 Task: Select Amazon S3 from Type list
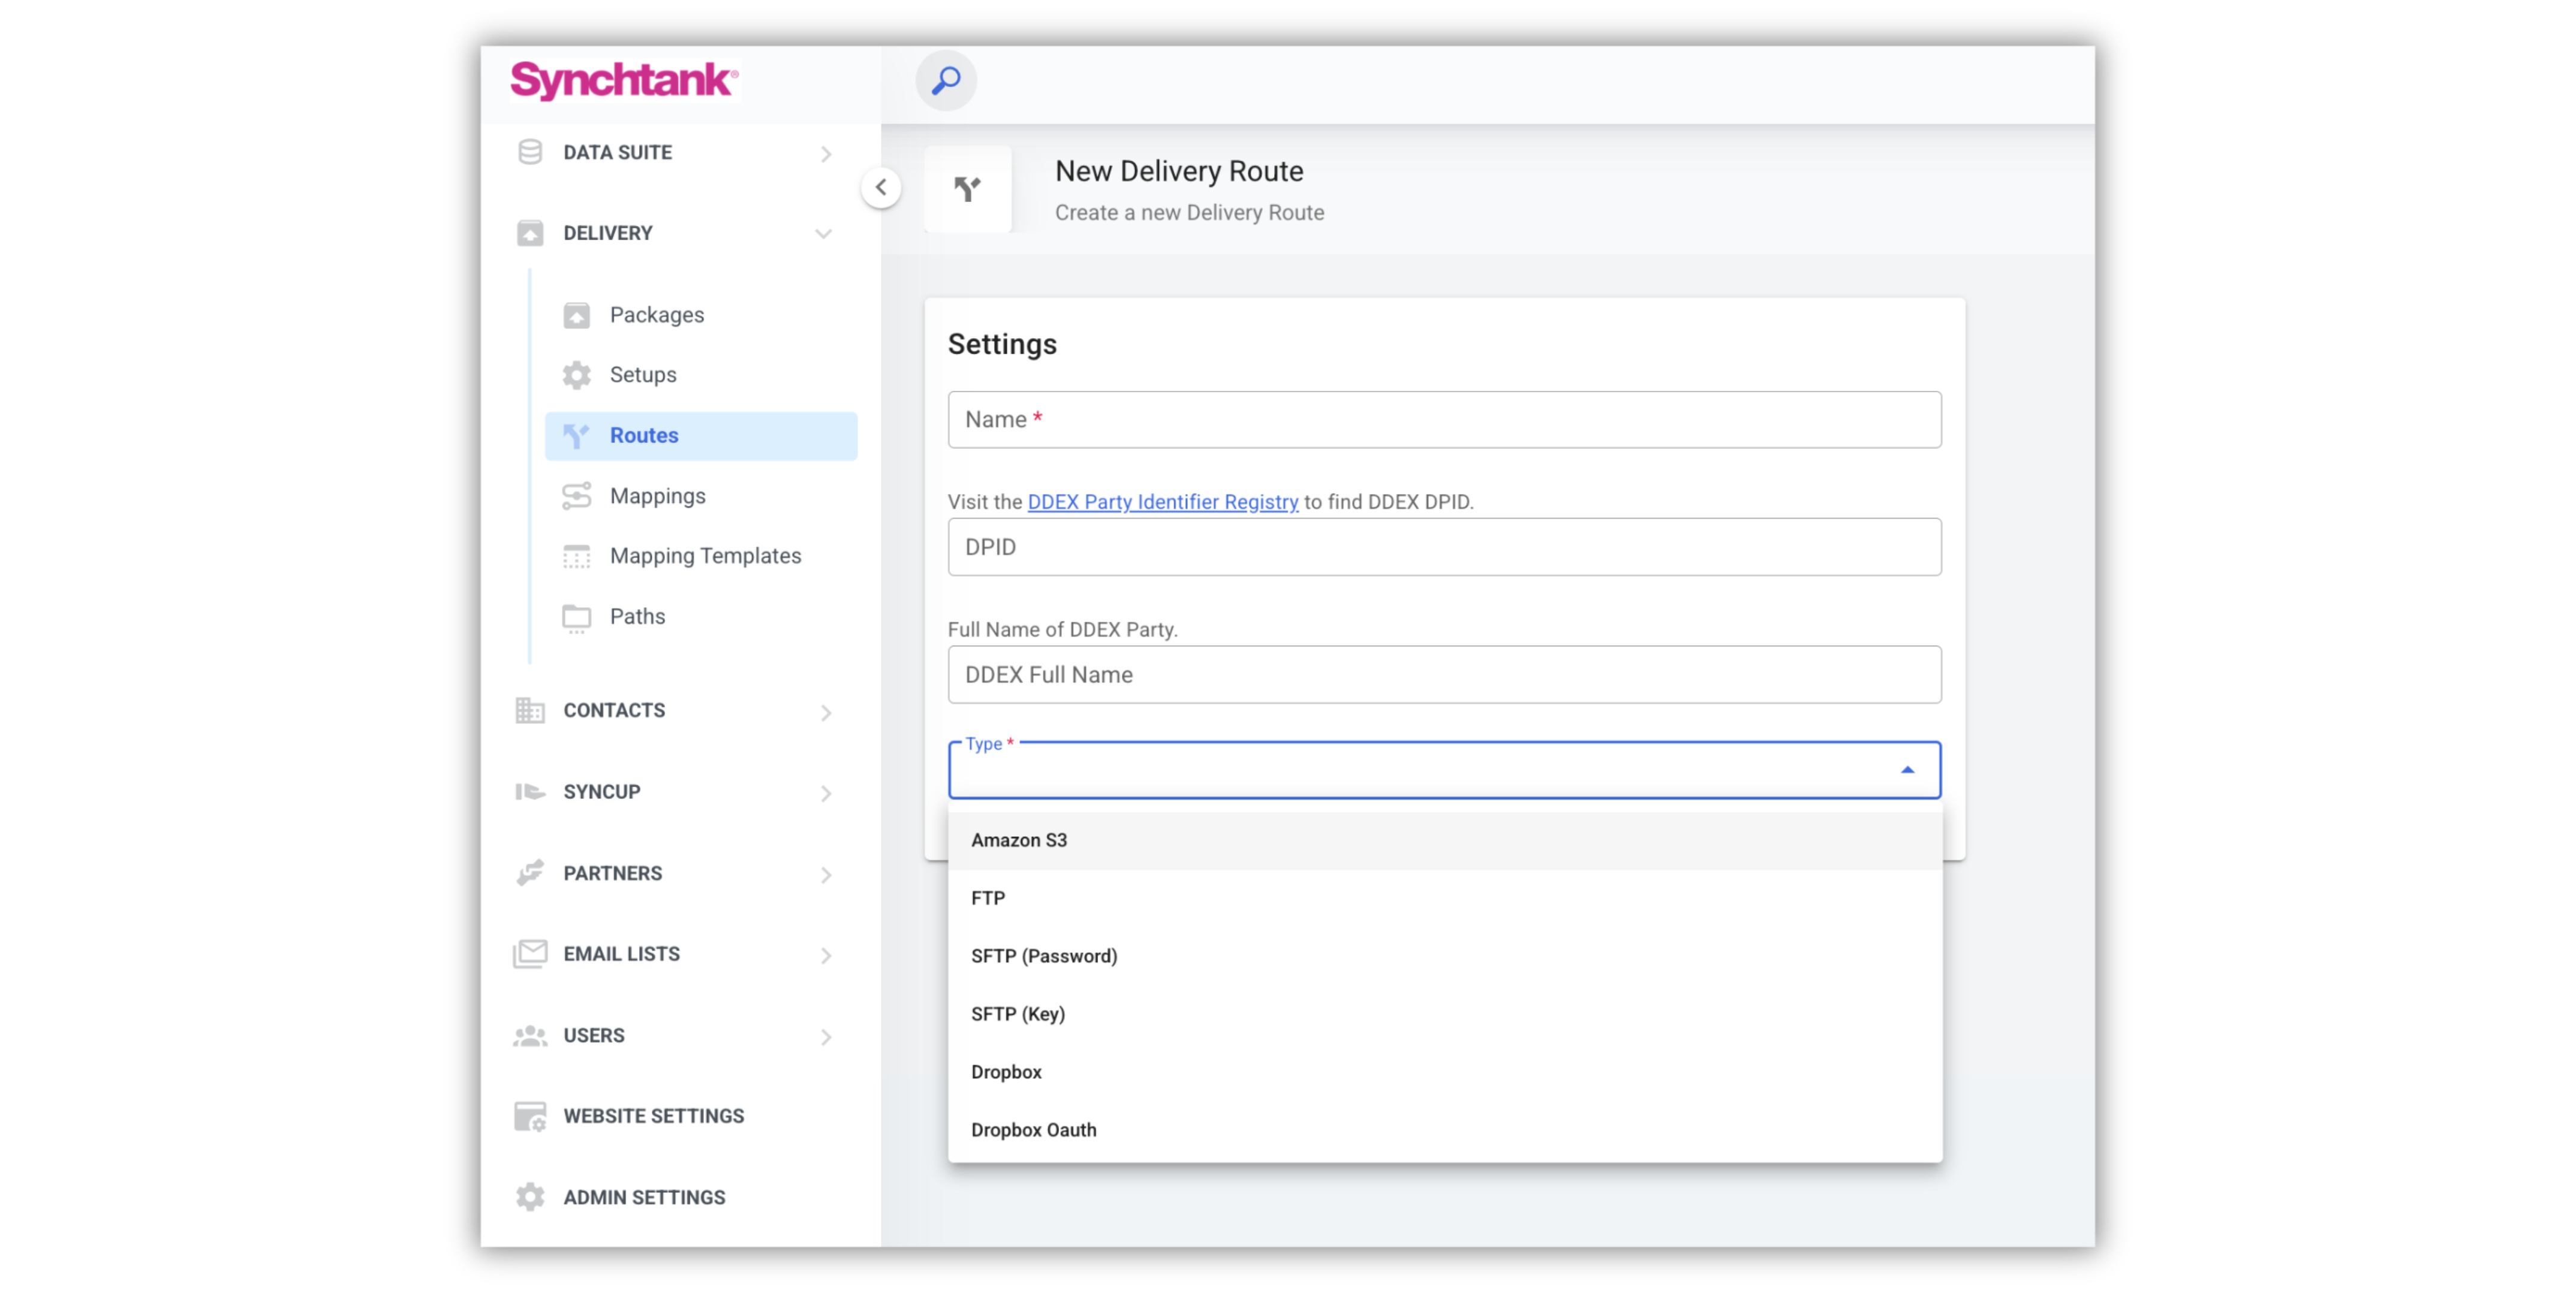point(1444,840)
